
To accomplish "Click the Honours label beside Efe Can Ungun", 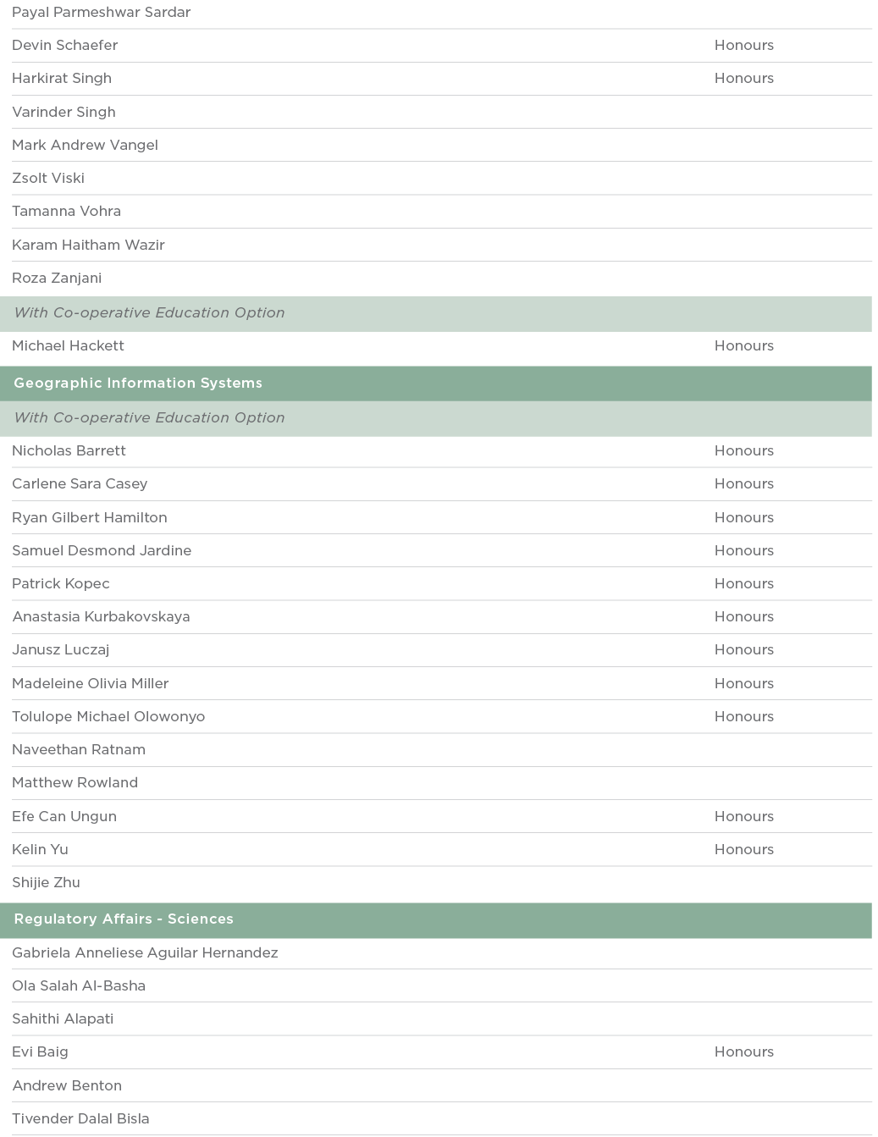I will pyautogui.click(x=743, y=817).
